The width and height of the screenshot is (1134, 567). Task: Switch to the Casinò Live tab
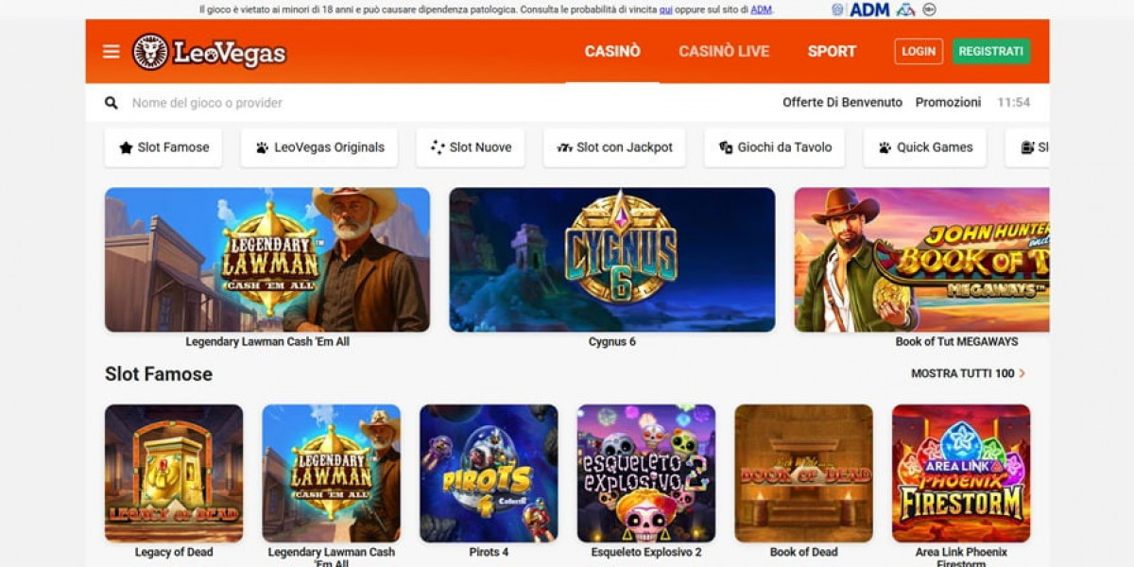(x=724, y=51)
